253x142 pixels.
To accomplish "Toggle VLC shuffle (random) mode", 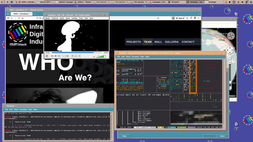I will [79, 56].
